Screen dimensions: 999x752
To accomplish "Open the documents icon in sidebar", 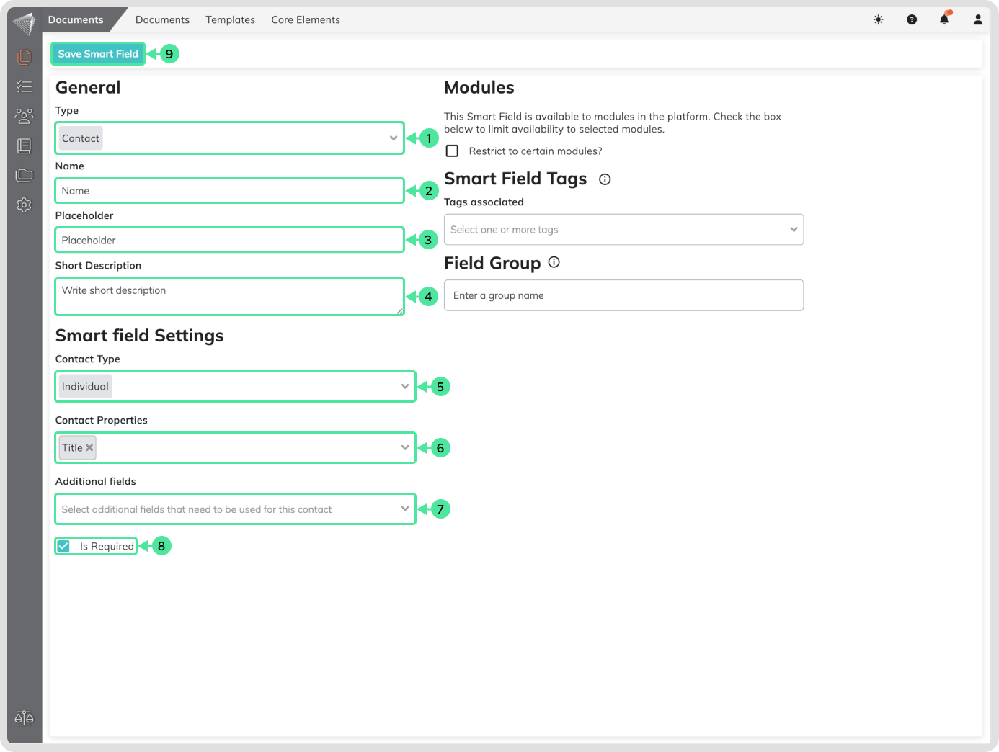I will click(x=25, y=56).
